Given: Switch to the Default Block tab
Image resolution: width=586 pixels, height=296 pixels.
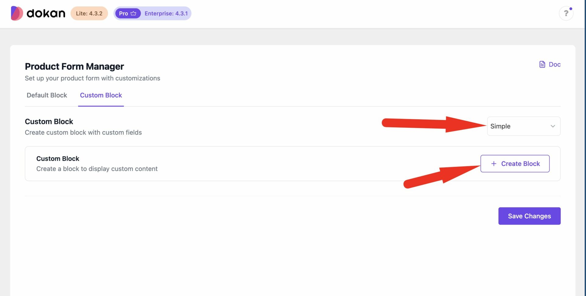Looking at the screenshot, I should pos(47,95).
